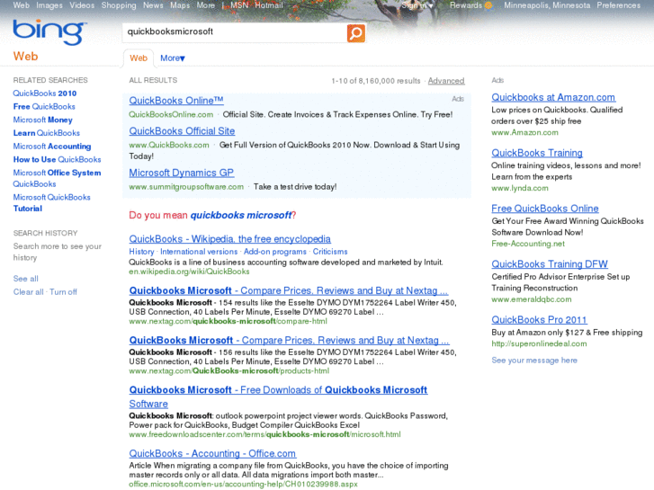Open Nextag result with 154 results

(x=289, y=290)
